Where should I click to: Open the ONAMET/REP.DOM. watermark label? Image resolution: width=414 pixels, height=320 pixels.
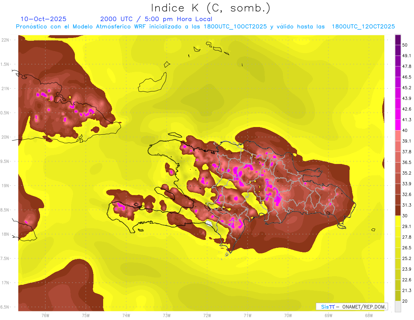click(352, 307)
